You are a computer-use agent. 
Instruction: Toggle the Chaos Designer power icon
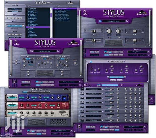click(91, 62)
